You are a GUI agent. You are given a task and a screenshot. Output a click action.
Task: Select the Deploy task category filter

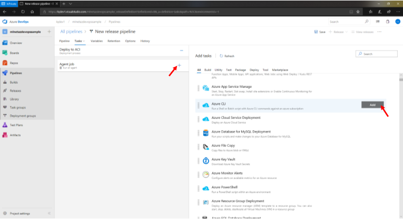254,69
